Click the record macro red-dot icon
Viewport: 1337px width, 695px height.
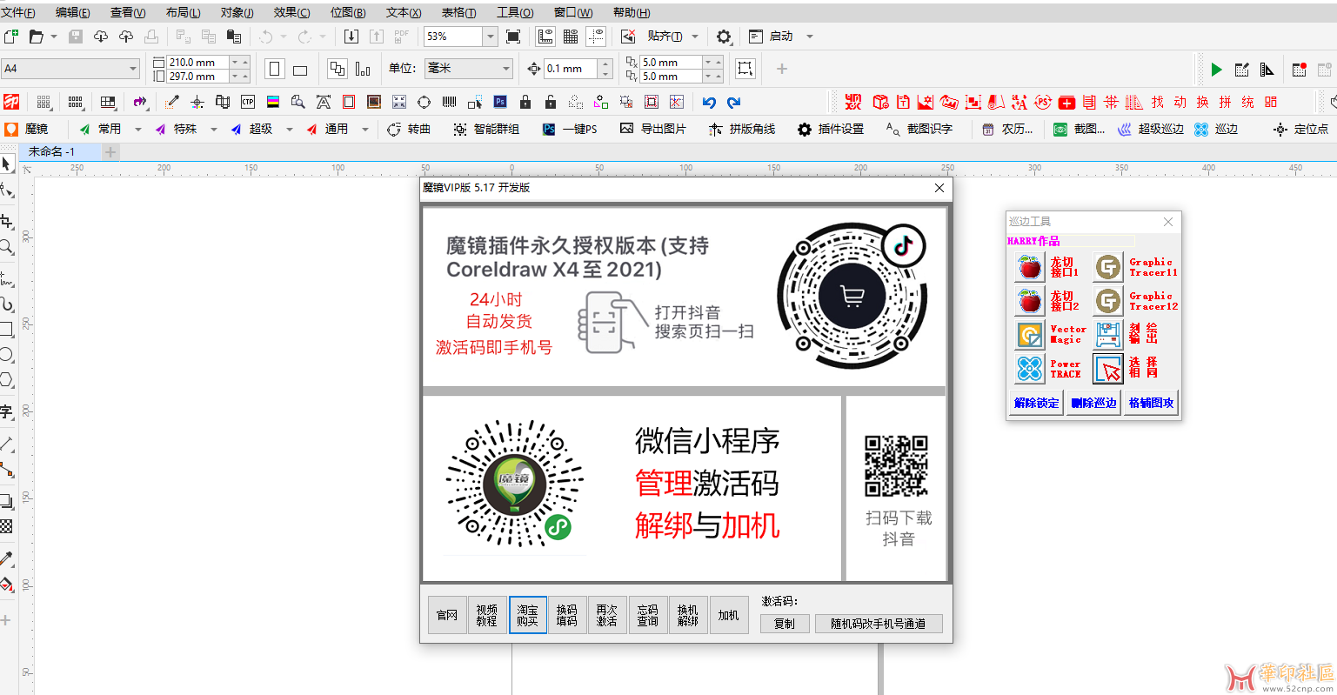pos(1300,70)
